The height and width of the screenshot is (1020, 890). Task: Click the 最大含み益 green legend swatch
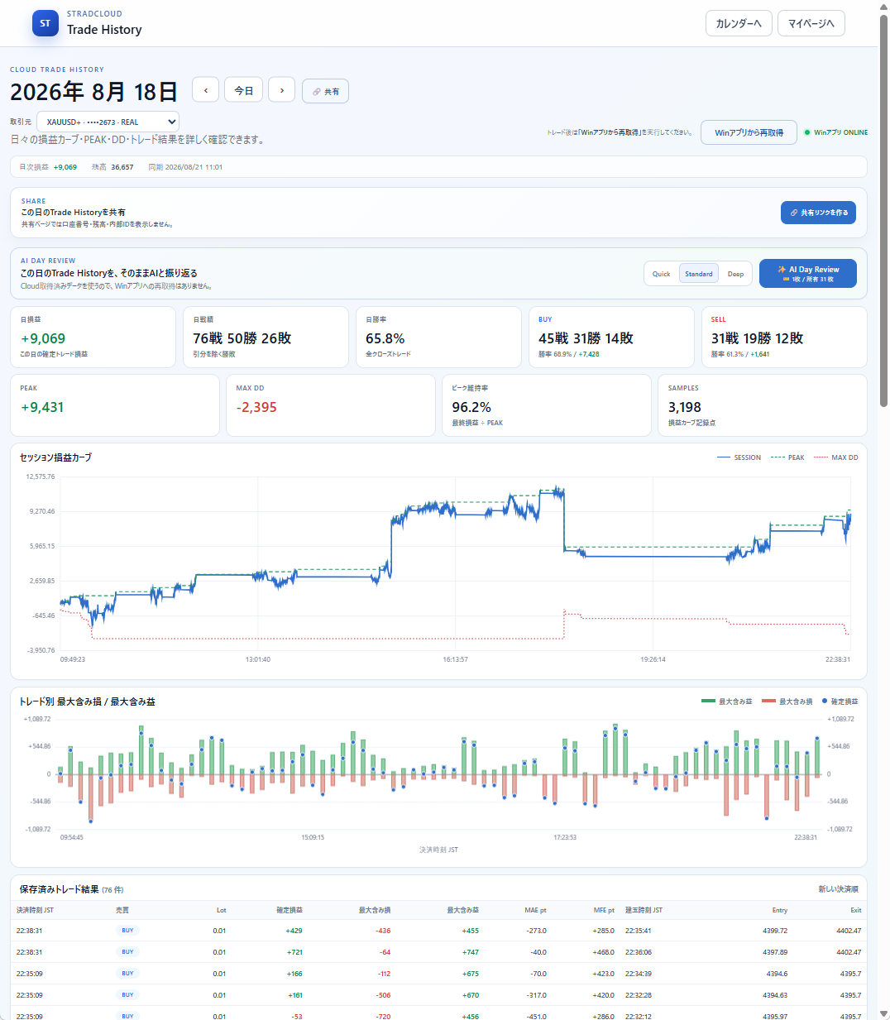[x=708, y=702]
